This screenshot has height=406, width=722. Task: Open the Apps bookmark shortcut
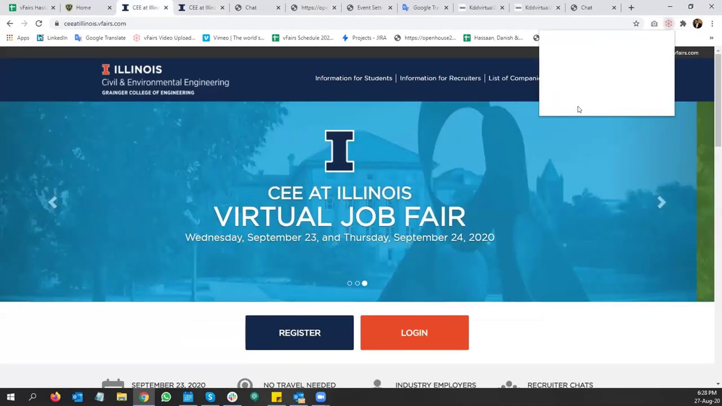tap(17, 38)
